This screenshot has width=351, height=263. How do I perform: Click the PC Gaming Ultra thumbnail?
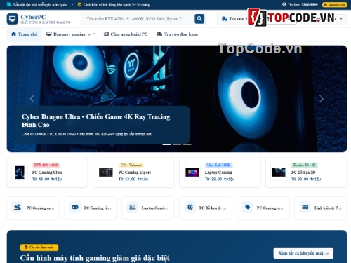pyautogui.click(x=20, y=172)
